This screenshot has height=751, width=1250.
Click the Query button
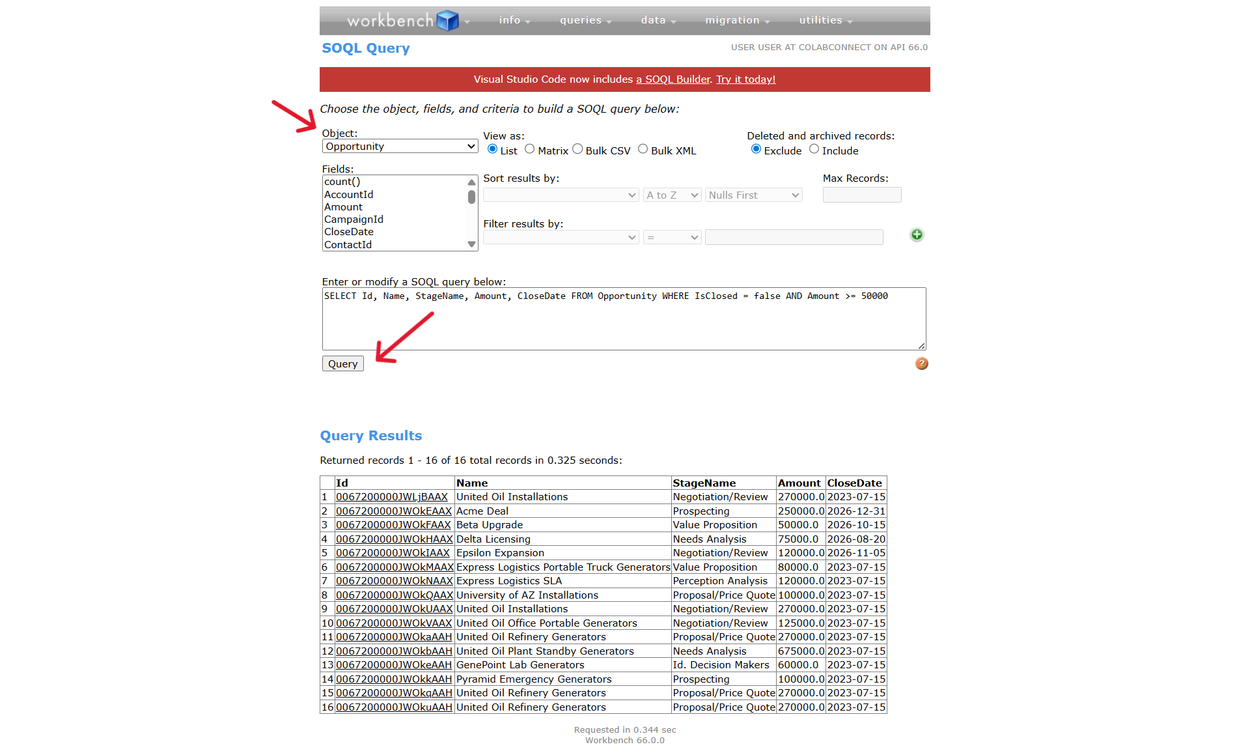(x=343, y=363)
